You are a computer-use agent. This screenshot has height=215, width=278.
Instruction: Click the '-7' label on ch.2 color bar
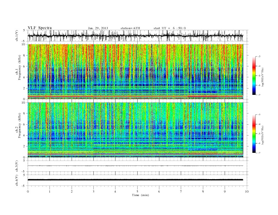pos(259,153)
